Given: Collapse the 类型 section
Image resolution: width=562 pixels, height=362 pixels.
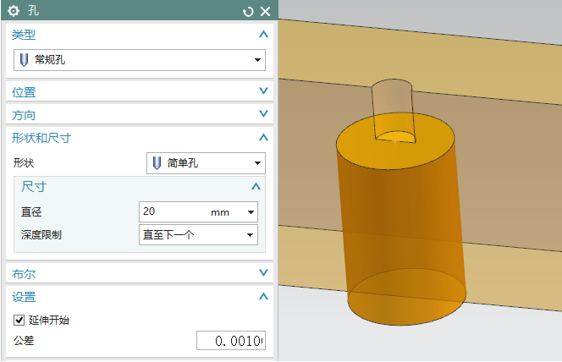Looking at the screenshot, I should [263, 35].
